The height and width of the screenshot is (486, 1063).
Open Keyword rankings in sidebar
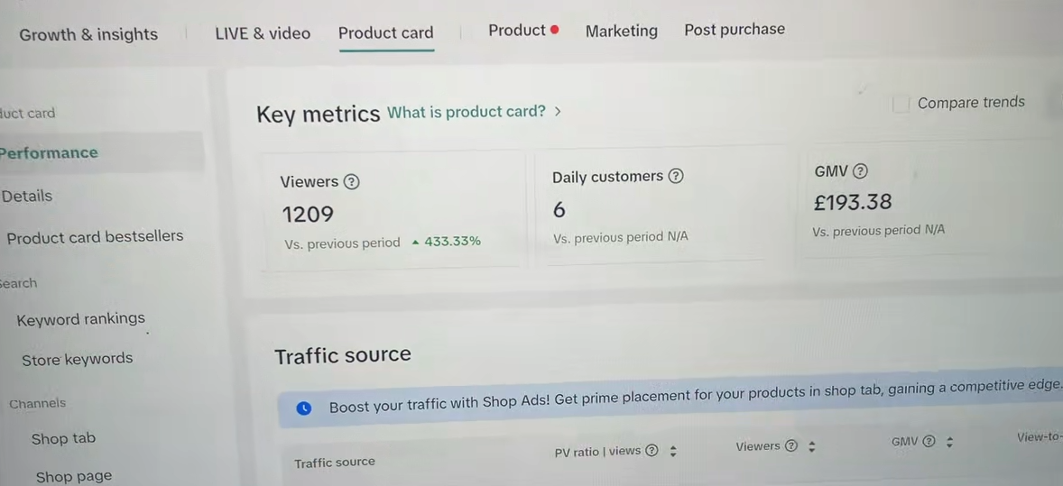point(80,318)
